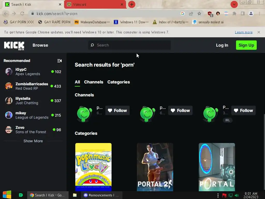
Task: Close the Vsimcard tab
Action: coord(122,4)
